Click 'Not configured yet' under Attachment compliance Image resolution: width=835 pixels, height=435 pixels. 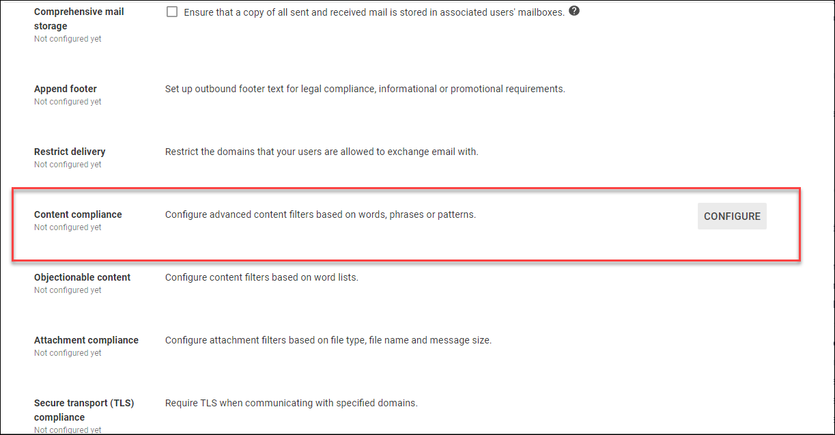coord(68,353)
